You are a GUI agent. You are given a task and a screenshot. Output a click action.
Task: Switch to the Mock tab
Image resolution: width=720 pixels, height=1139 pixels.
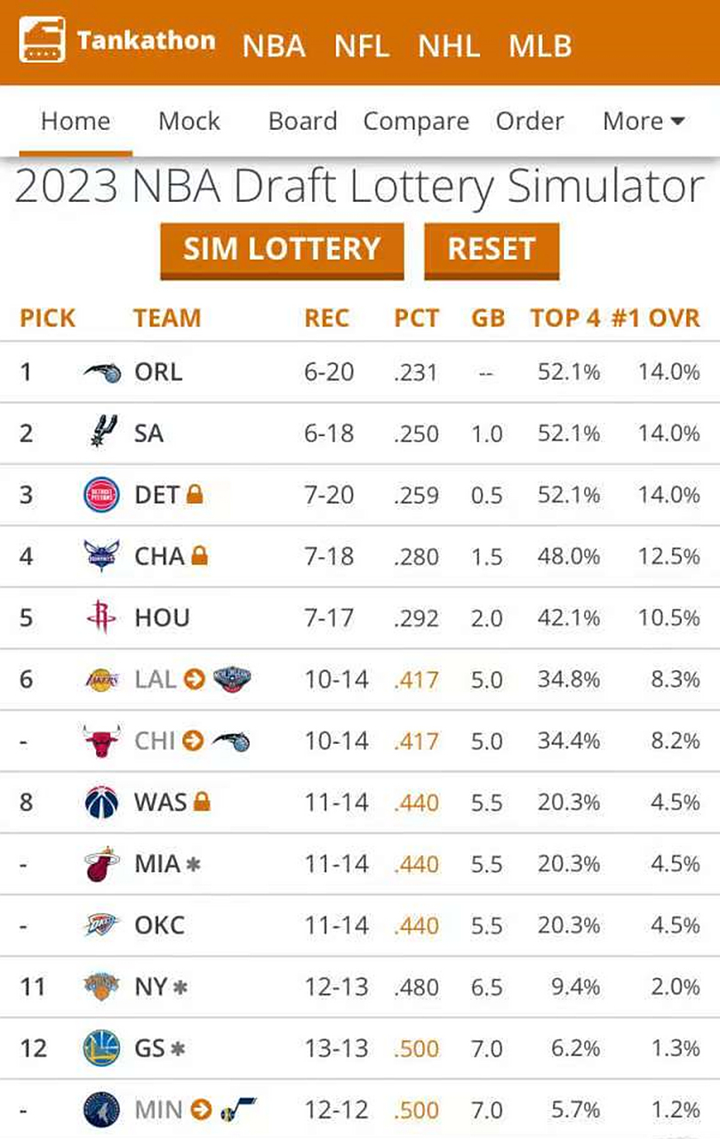(x=188, y=121)
